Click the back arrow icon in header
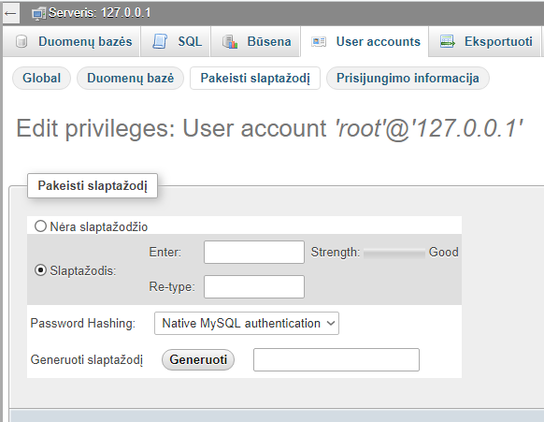Screen dimensions: 544x422 click(10, 13)
